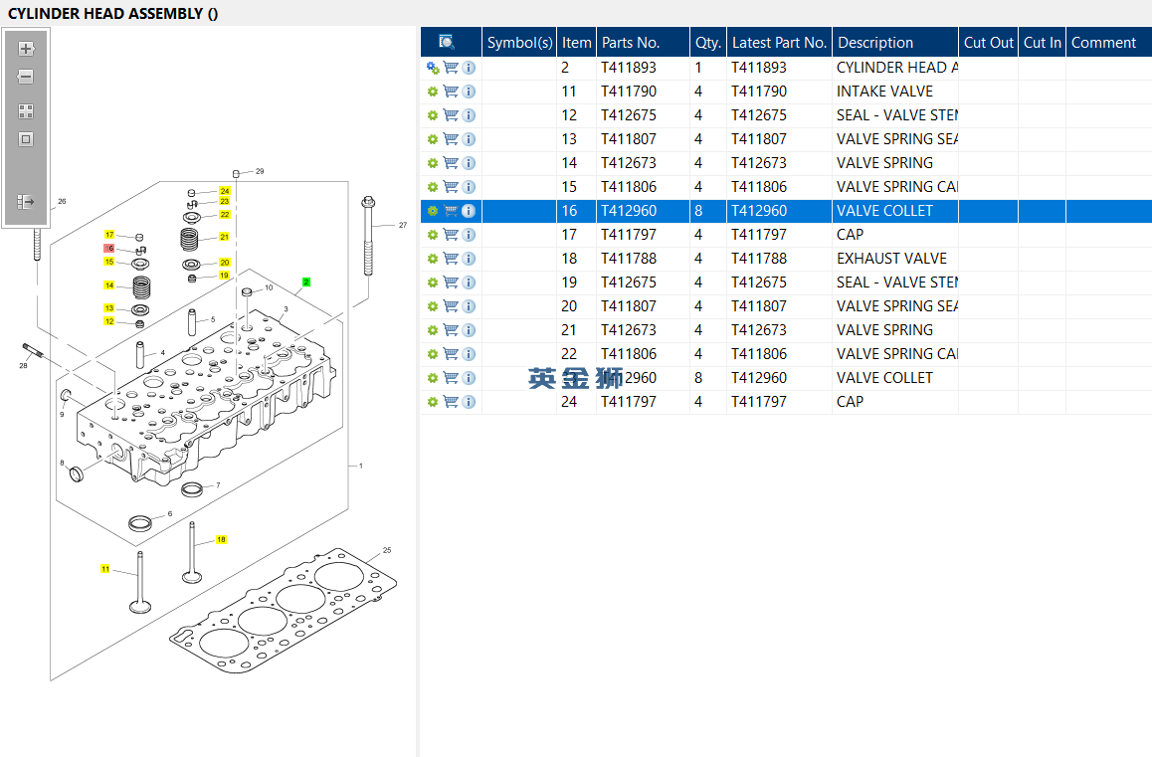
Task: Click the single-square fit view icon
Action: coord(26,139)
